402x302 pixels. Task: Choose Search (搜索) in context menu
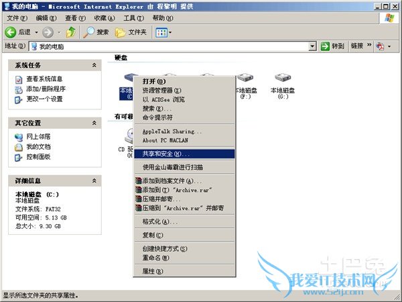pyautogui.click(x=185, y=109)
